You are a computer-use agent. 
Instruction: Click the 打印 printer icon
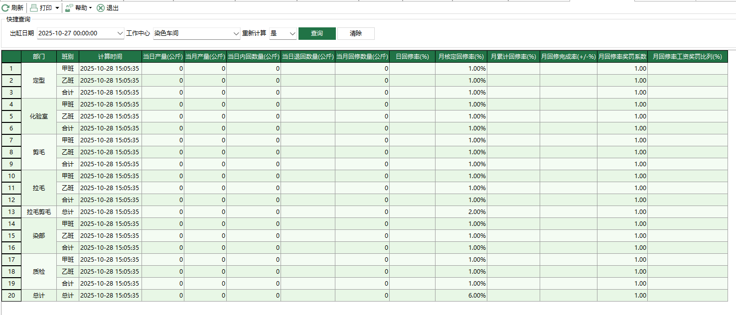(x=34, y=8)
